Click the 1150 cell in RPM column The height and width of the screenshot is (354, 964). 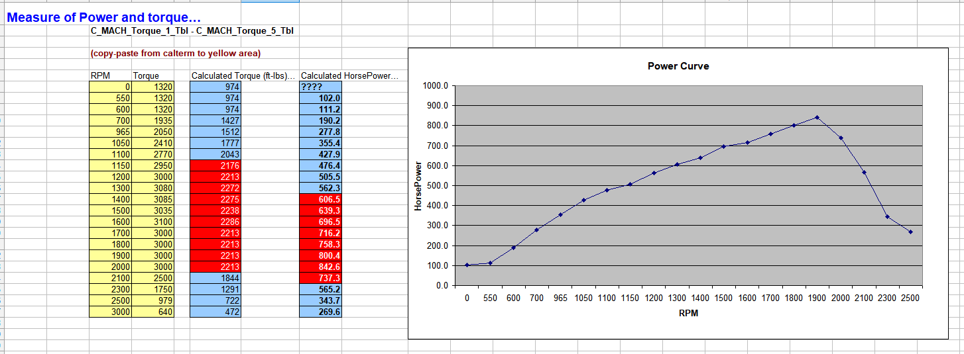click(110, 165)
